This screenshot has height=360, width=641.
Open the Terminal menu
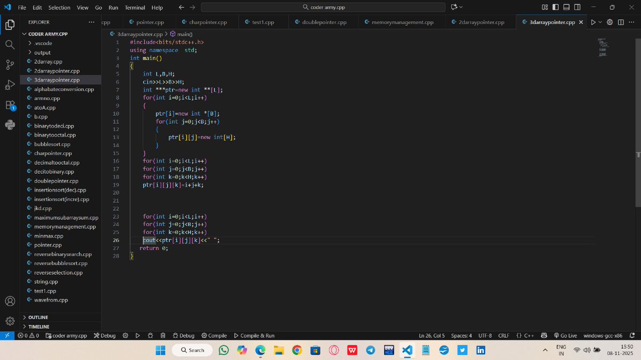click(x=135, y=7)
